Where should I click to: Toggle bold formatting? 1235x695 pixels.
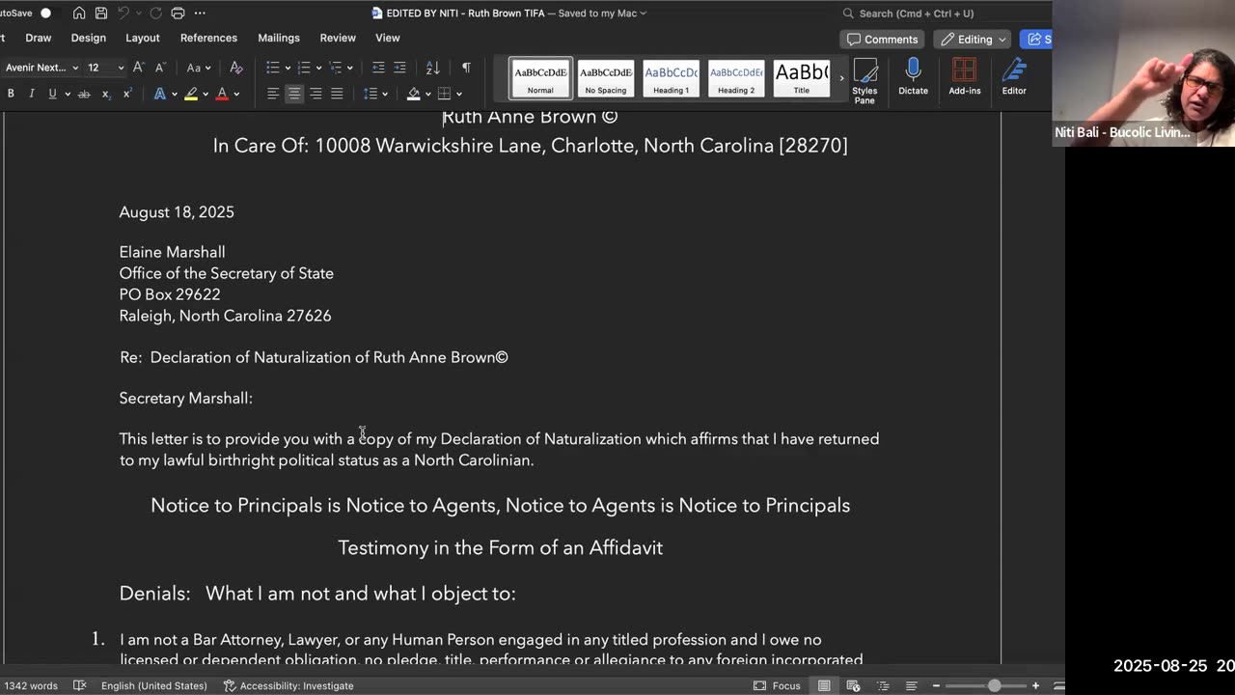(x=11, y=94)
